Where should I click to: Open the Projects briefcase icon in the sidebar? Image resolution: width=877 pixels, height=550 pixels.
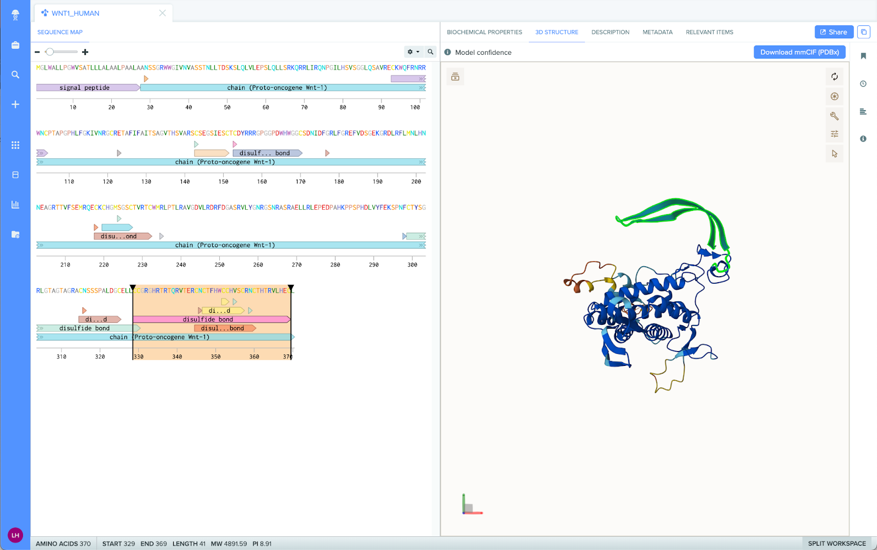point(15,45)
